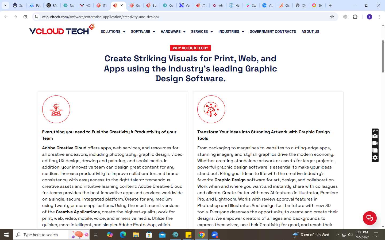Reload the current page
This screenshot has height=240, width=385.
25,17
